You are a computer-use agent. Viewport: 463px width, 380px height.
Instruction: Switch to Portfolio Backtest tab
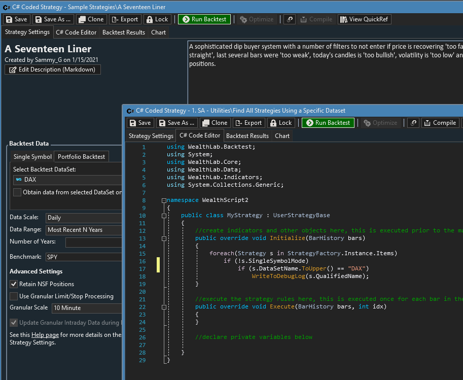(x=81, y=157)
